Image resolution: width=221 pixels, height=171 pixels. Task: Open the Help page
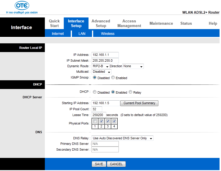(213, 23)
